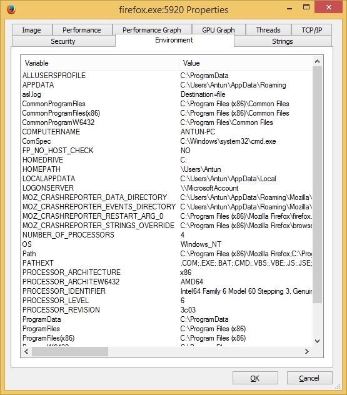Screen dimensions: 347x395
Task: Click the Windows_NT value
Action: tap(201, 244)
